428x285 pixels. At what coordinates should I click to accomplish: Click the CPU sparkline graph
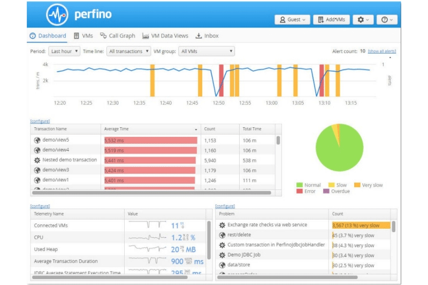click(x=148, y=237)
